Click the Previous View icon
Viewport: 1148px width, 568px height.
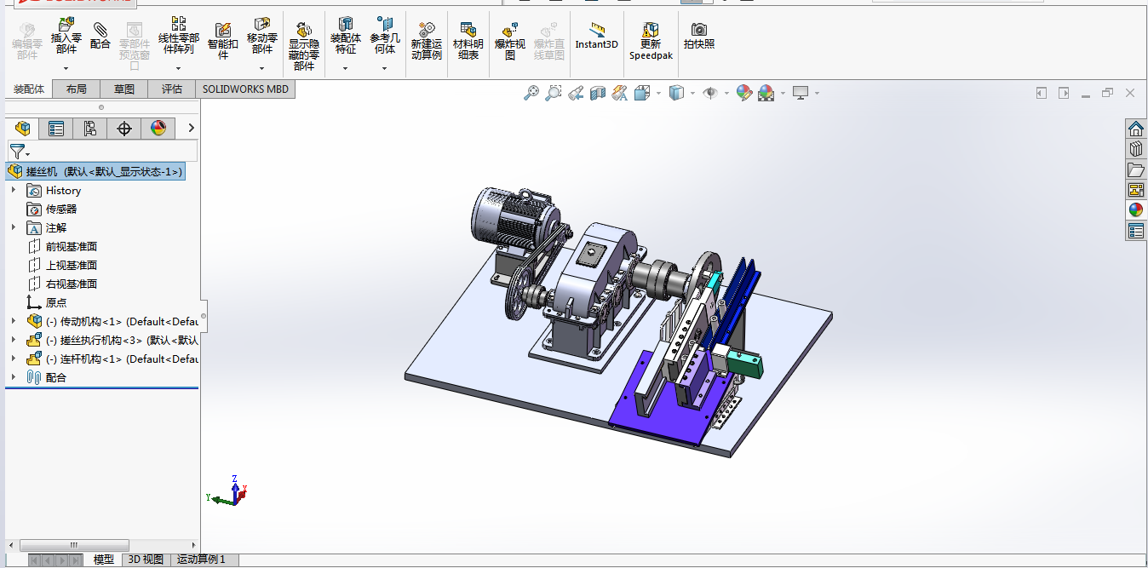tap(576, 93)
